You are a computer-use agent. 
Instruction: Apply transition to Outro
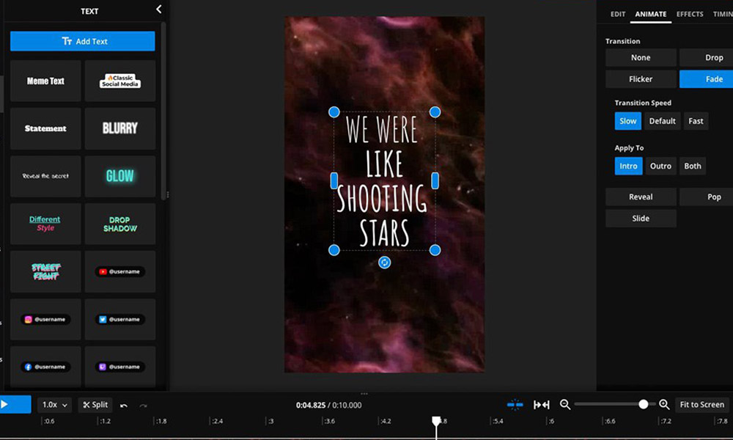pyautogui.click(x=660, y=166)
